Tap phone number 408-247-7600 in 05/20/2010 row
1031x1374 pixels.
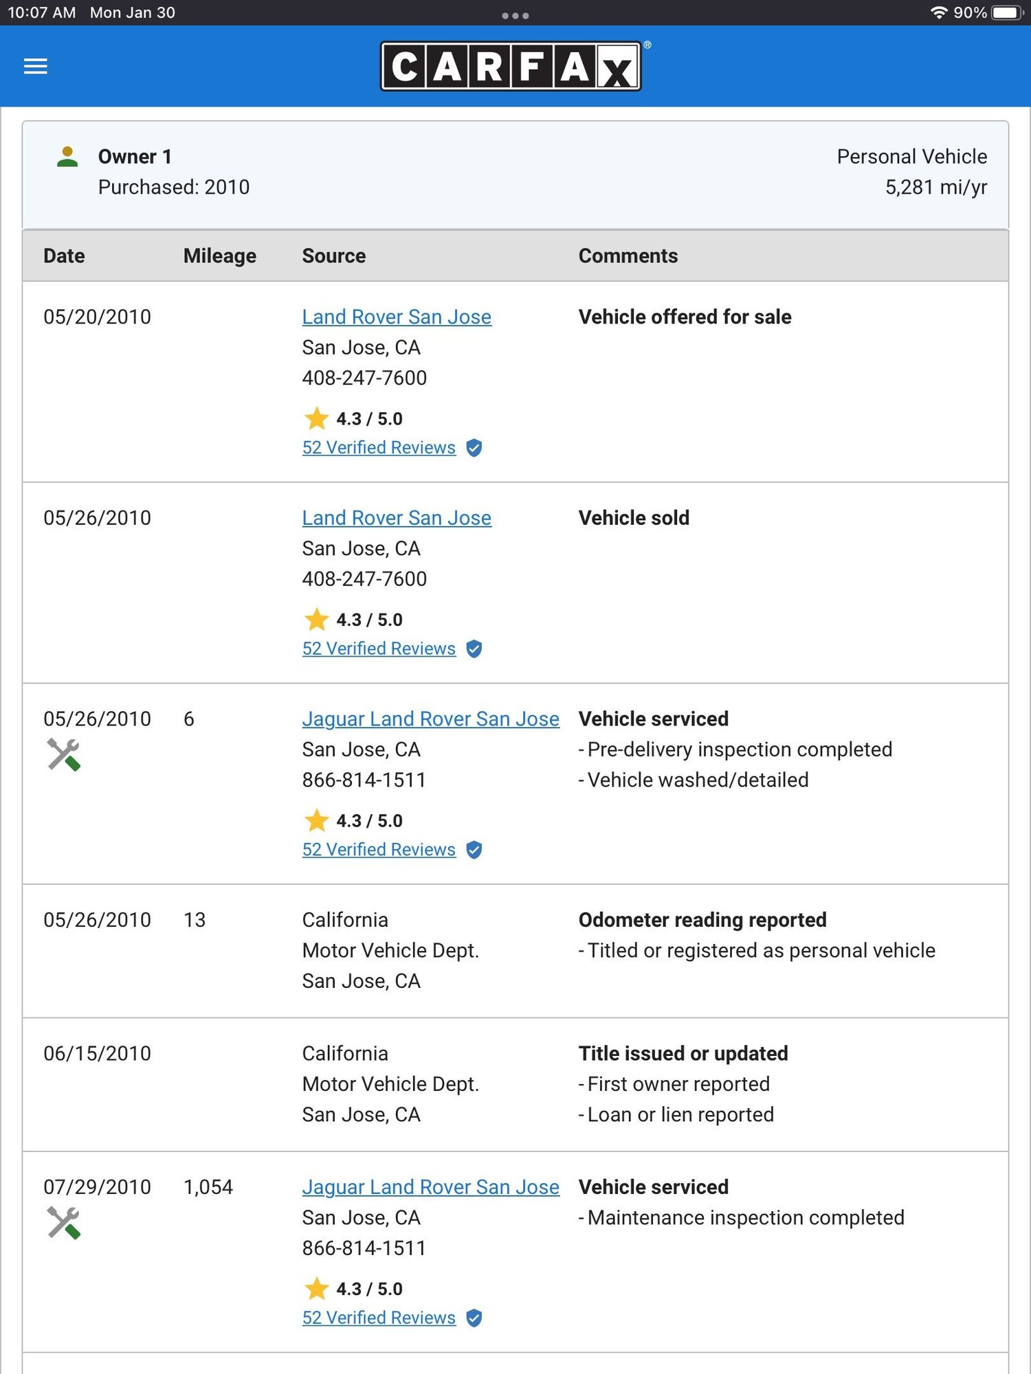tap(364, 378)
